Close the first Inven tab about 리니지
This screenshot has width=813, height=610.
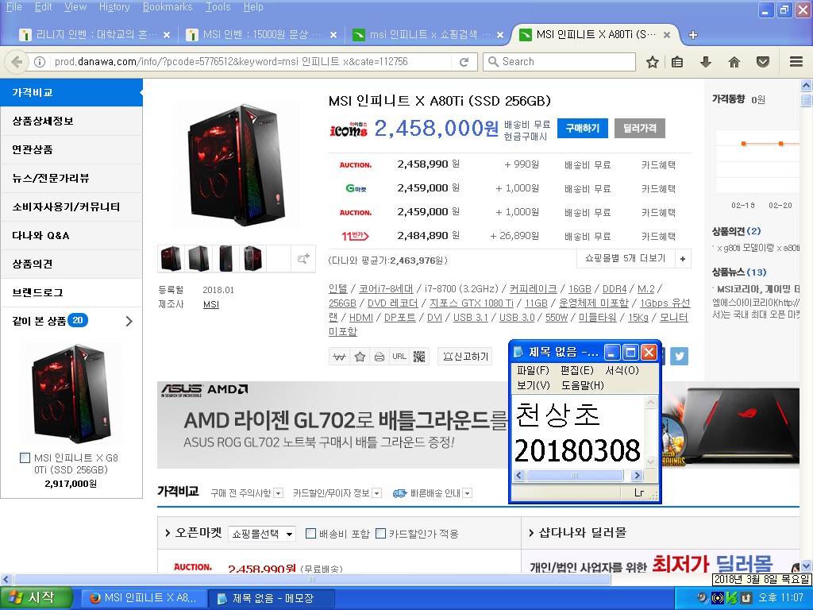[167, 35]
